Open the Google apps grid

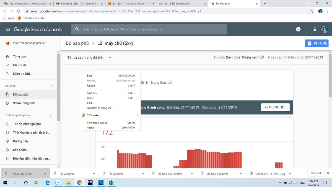click(314, 29)
